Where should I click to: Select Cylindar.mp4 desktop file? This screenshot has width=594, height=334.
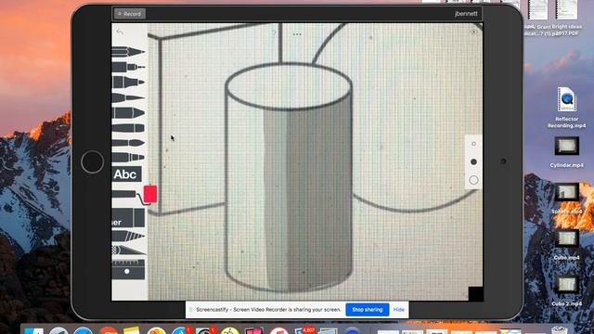(567, 152)
